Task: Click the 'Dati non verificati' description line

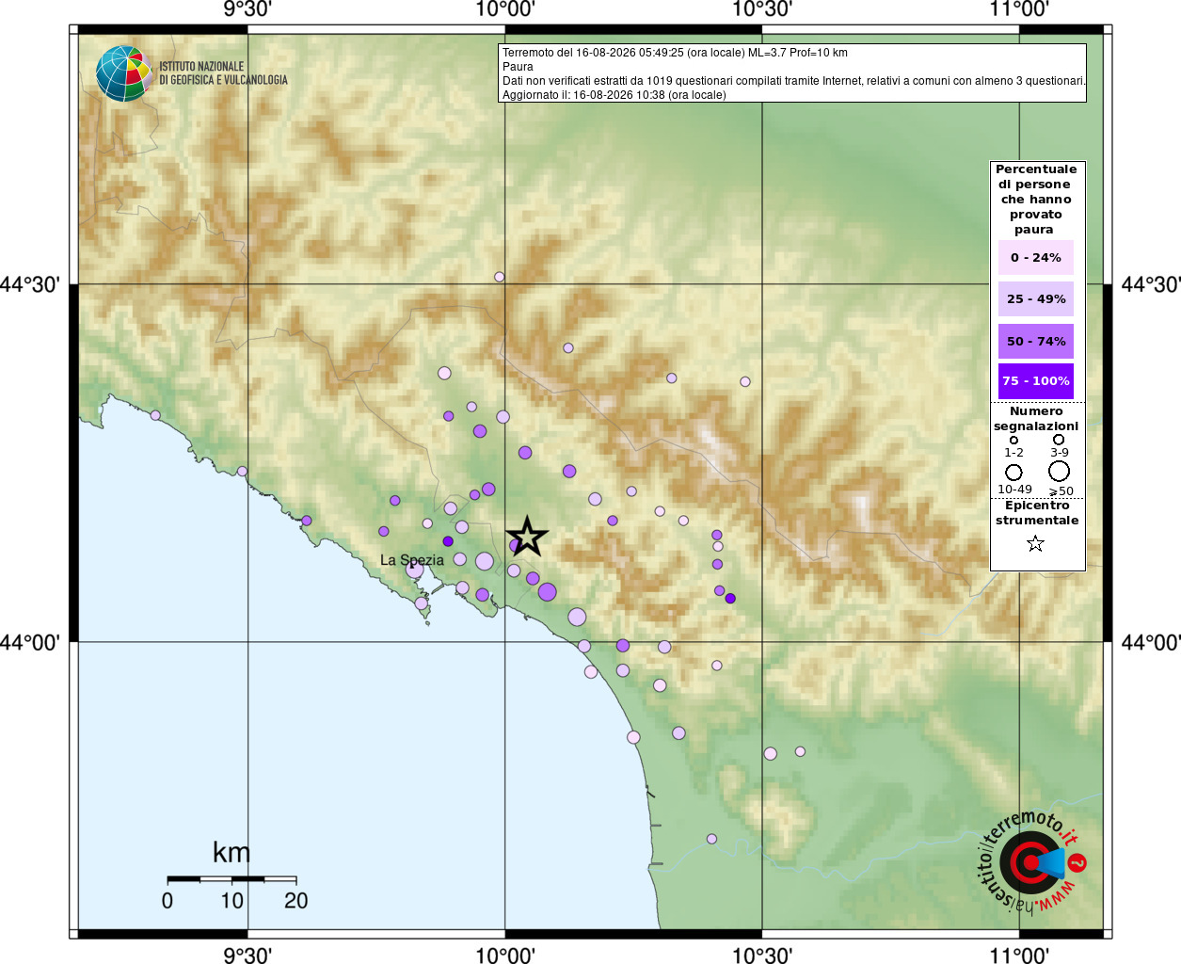Action: coord(793,81)
